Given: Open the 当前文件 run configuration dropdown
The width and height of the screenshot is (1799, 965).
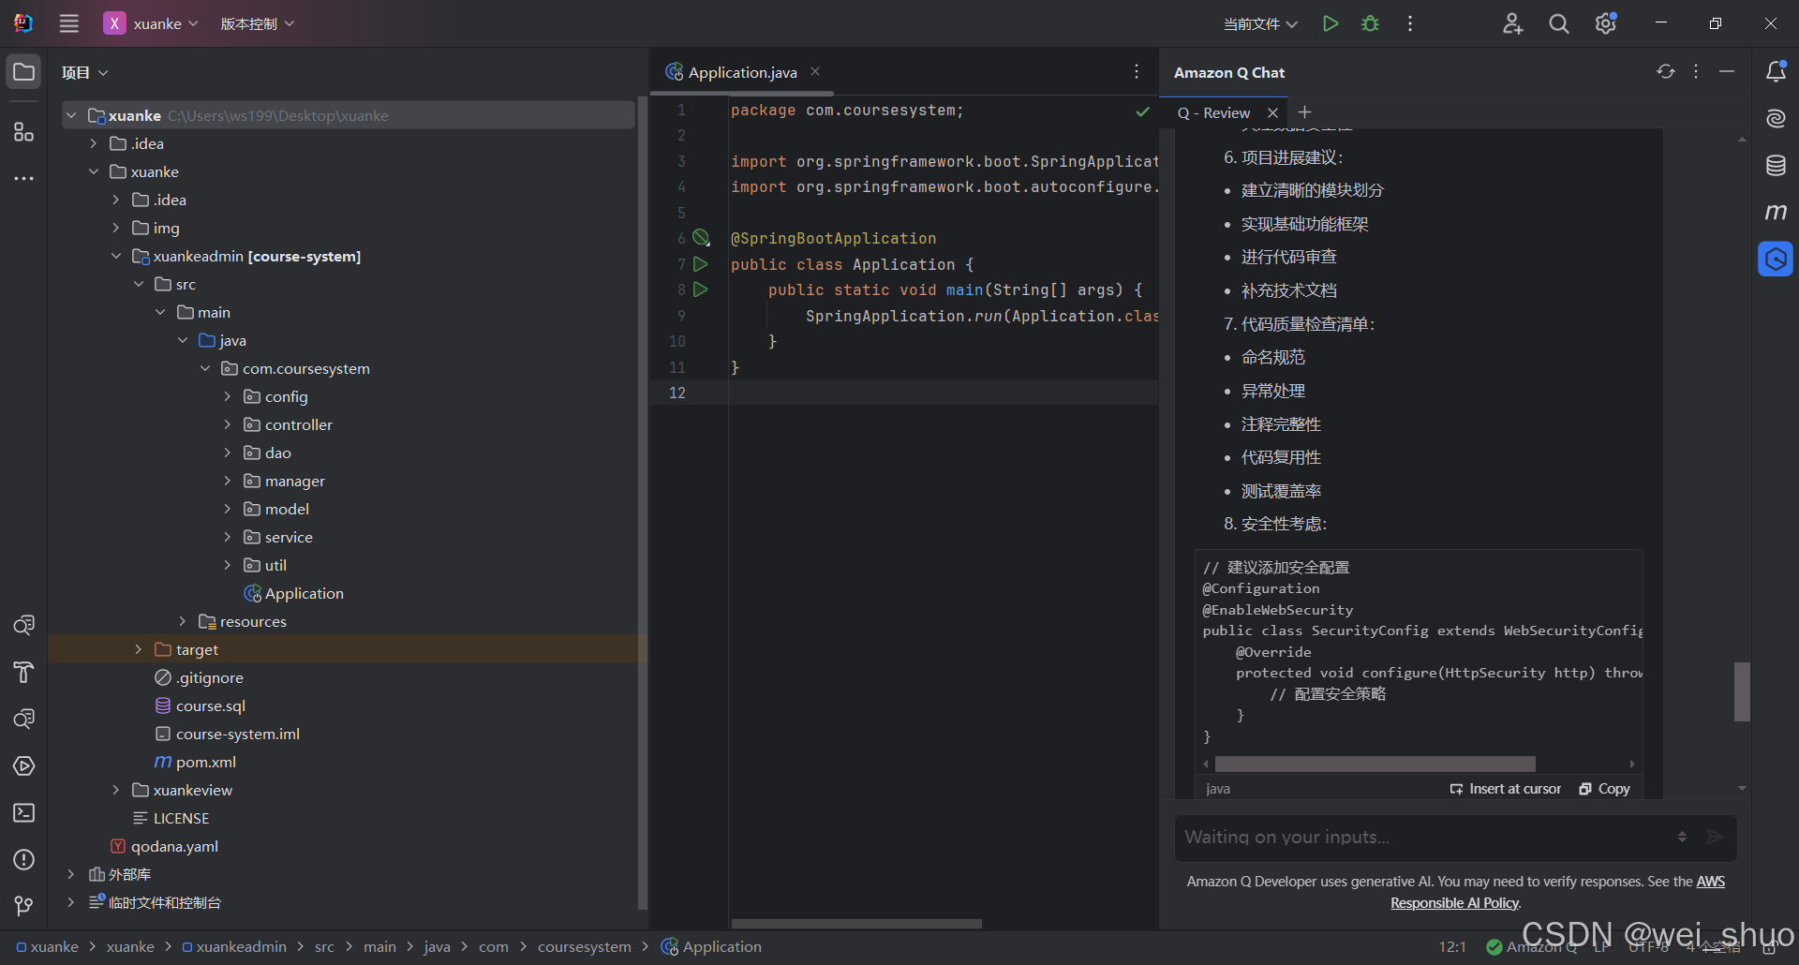Looking at the screenshot, I should (1260, 23).
